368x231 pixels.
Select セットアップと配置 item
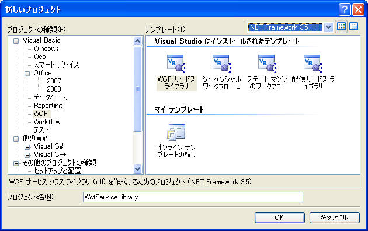[57, 170]
